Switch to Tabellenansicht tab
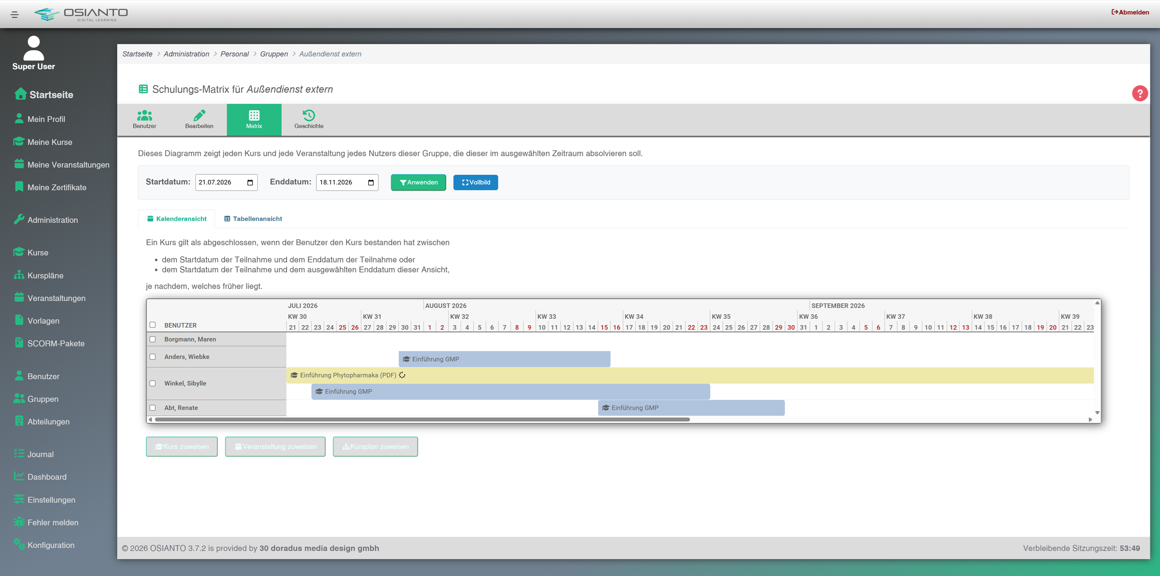Image resolution: width=1160 pixels, height=576 pixels. (x=253, y=219)
